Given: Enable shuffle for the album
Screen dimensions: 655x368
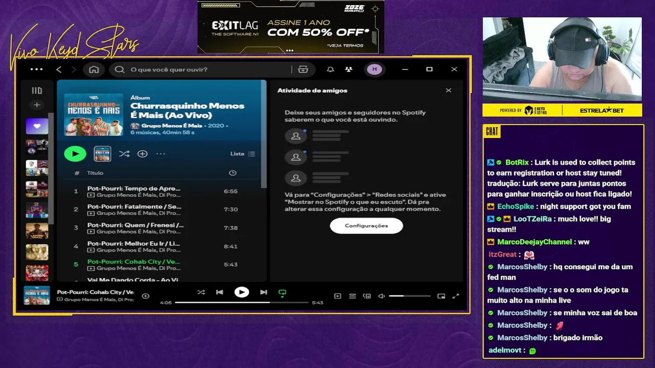Looking at the screenshot, I should click(124, 153).
